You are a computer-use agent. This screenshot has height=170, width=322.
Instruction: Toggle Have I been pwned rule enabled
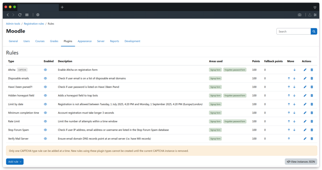[x=45, y=87]
